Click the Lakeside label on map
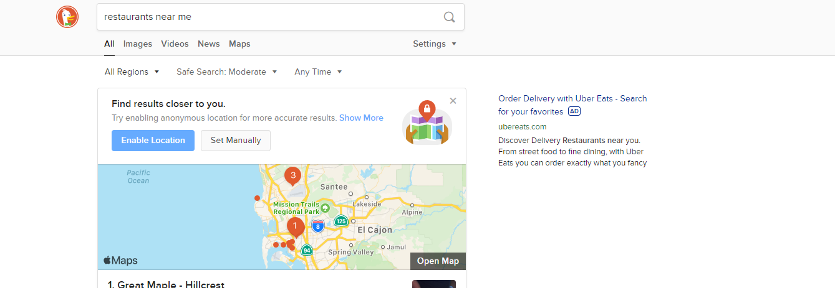835x288 pixels. point(367,203)
